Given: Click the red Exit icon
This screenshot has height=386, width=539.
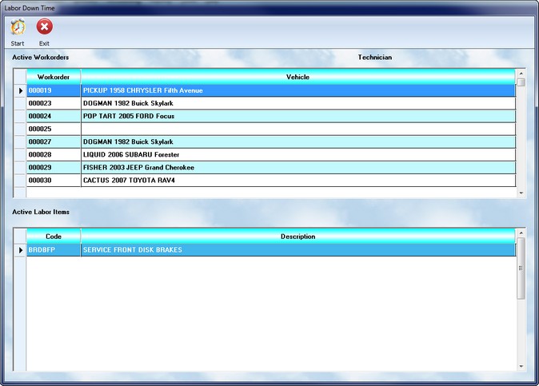Looking at the screenshot, I should tap(45, 27).
